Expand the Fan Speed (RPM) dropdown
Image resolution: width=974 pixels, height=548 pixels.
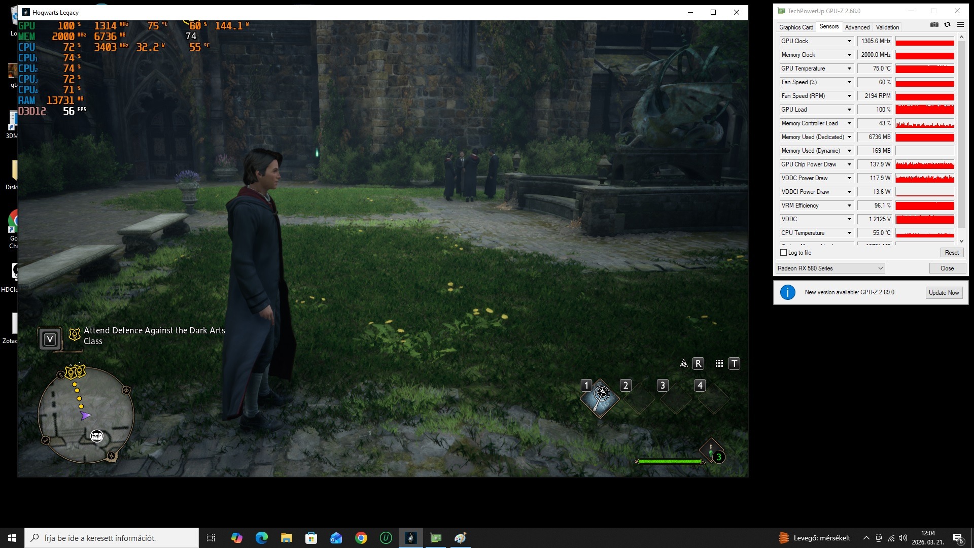point(849,96)
